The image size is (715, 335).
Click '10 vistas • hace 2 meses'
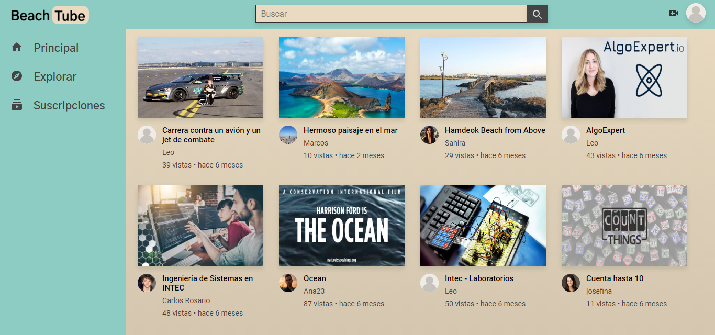(344, 155)
